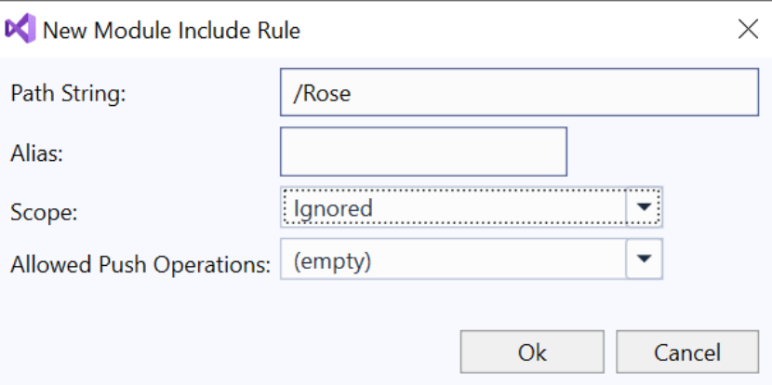
Task: Click the (empty) value text
Action: point(332,260)
